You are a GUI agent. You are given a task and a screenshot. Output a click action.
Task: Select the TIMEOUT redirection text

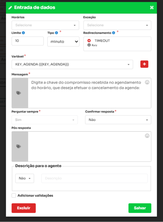click(102, 41)
